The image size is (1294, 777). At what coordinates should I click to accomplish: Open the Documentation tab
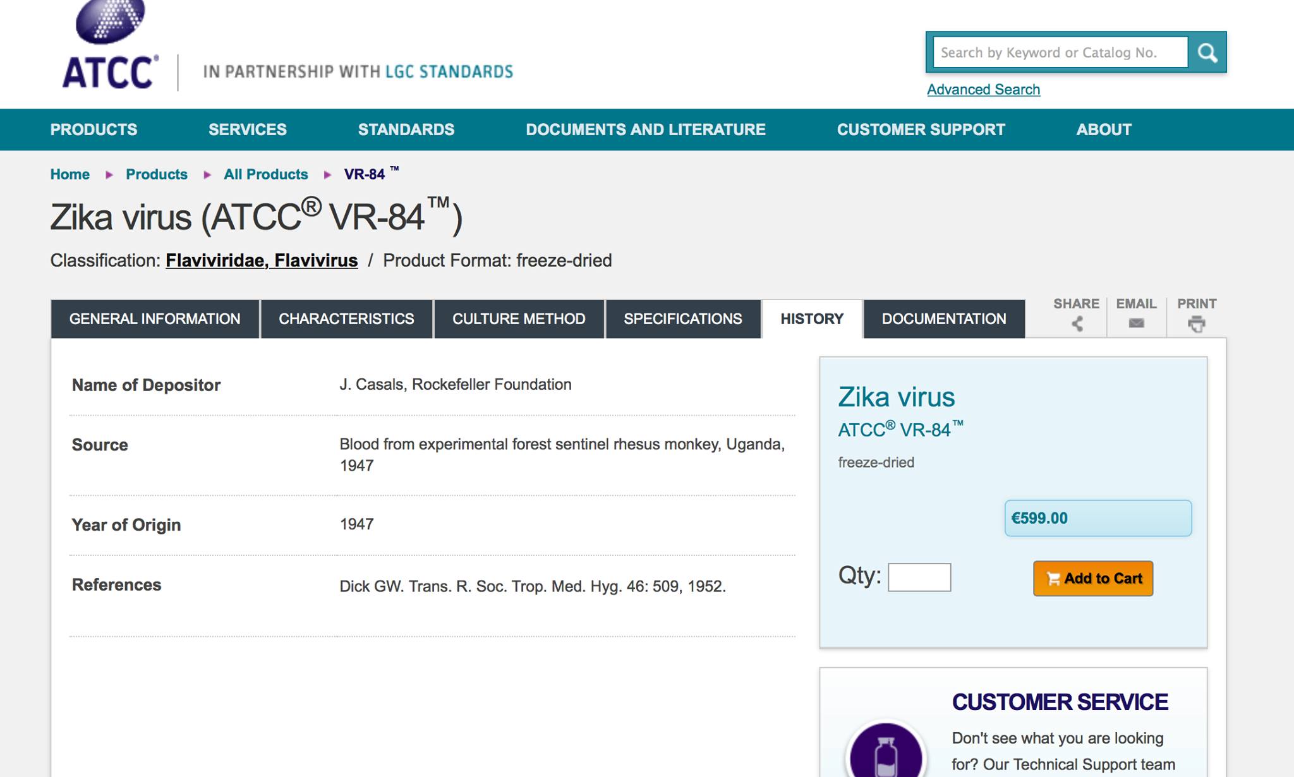tap(944, 319)
